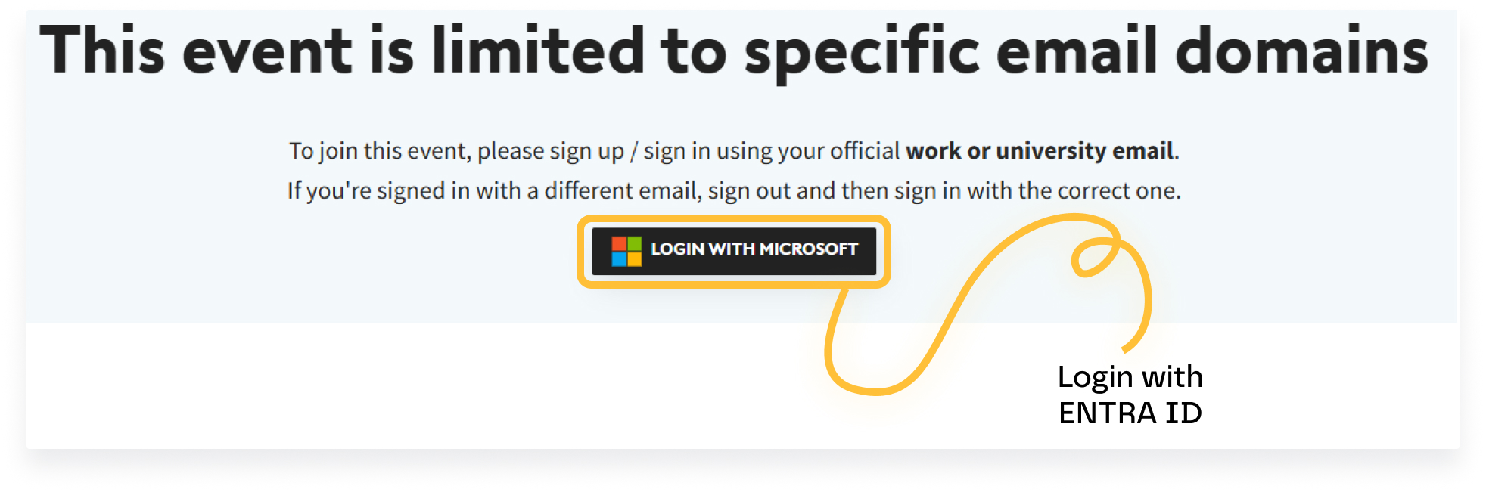Click the yellow curly arrow annotation loop
This screenshot has height=492, width=1486.
[x=1093, y=257]
